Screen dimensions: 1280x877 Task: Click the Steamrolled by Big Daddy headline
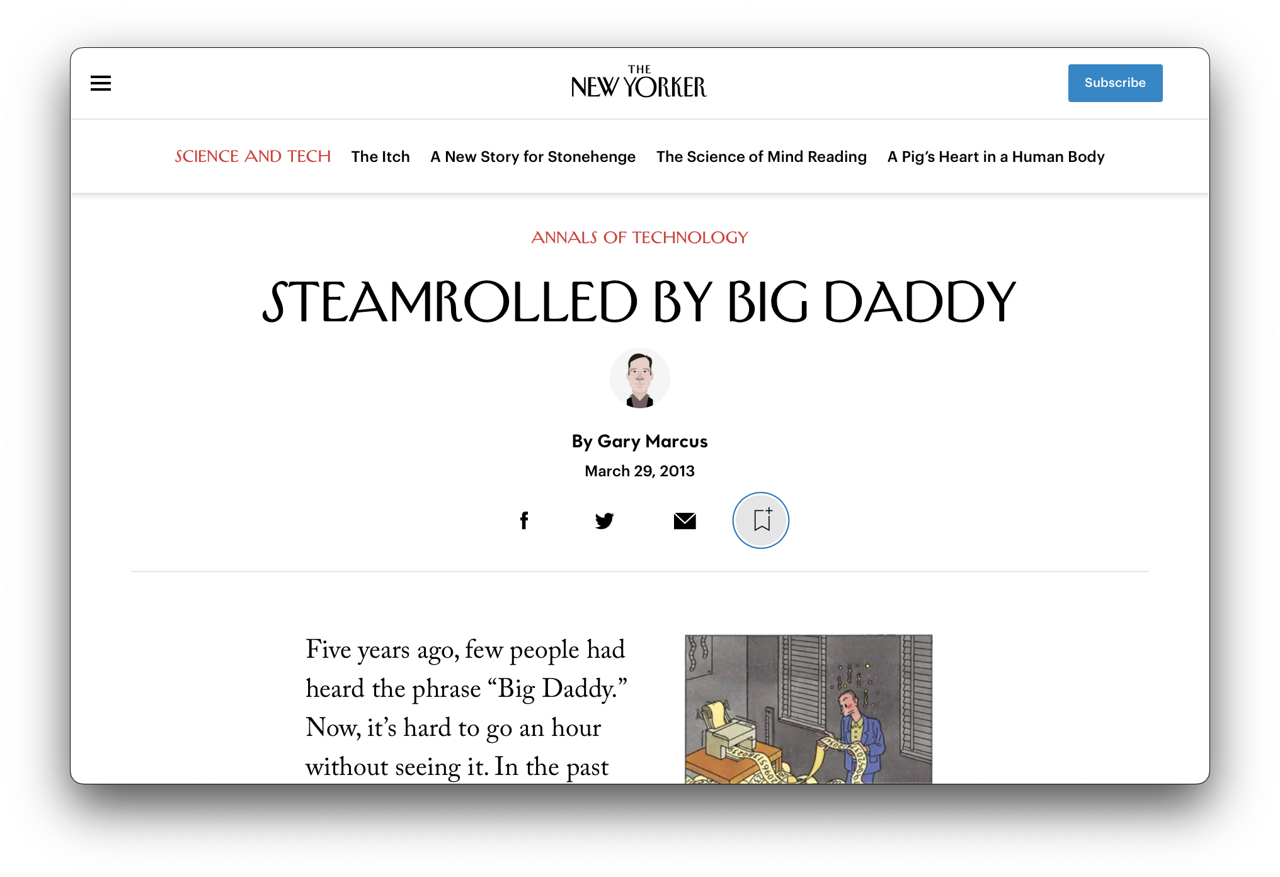639,302
